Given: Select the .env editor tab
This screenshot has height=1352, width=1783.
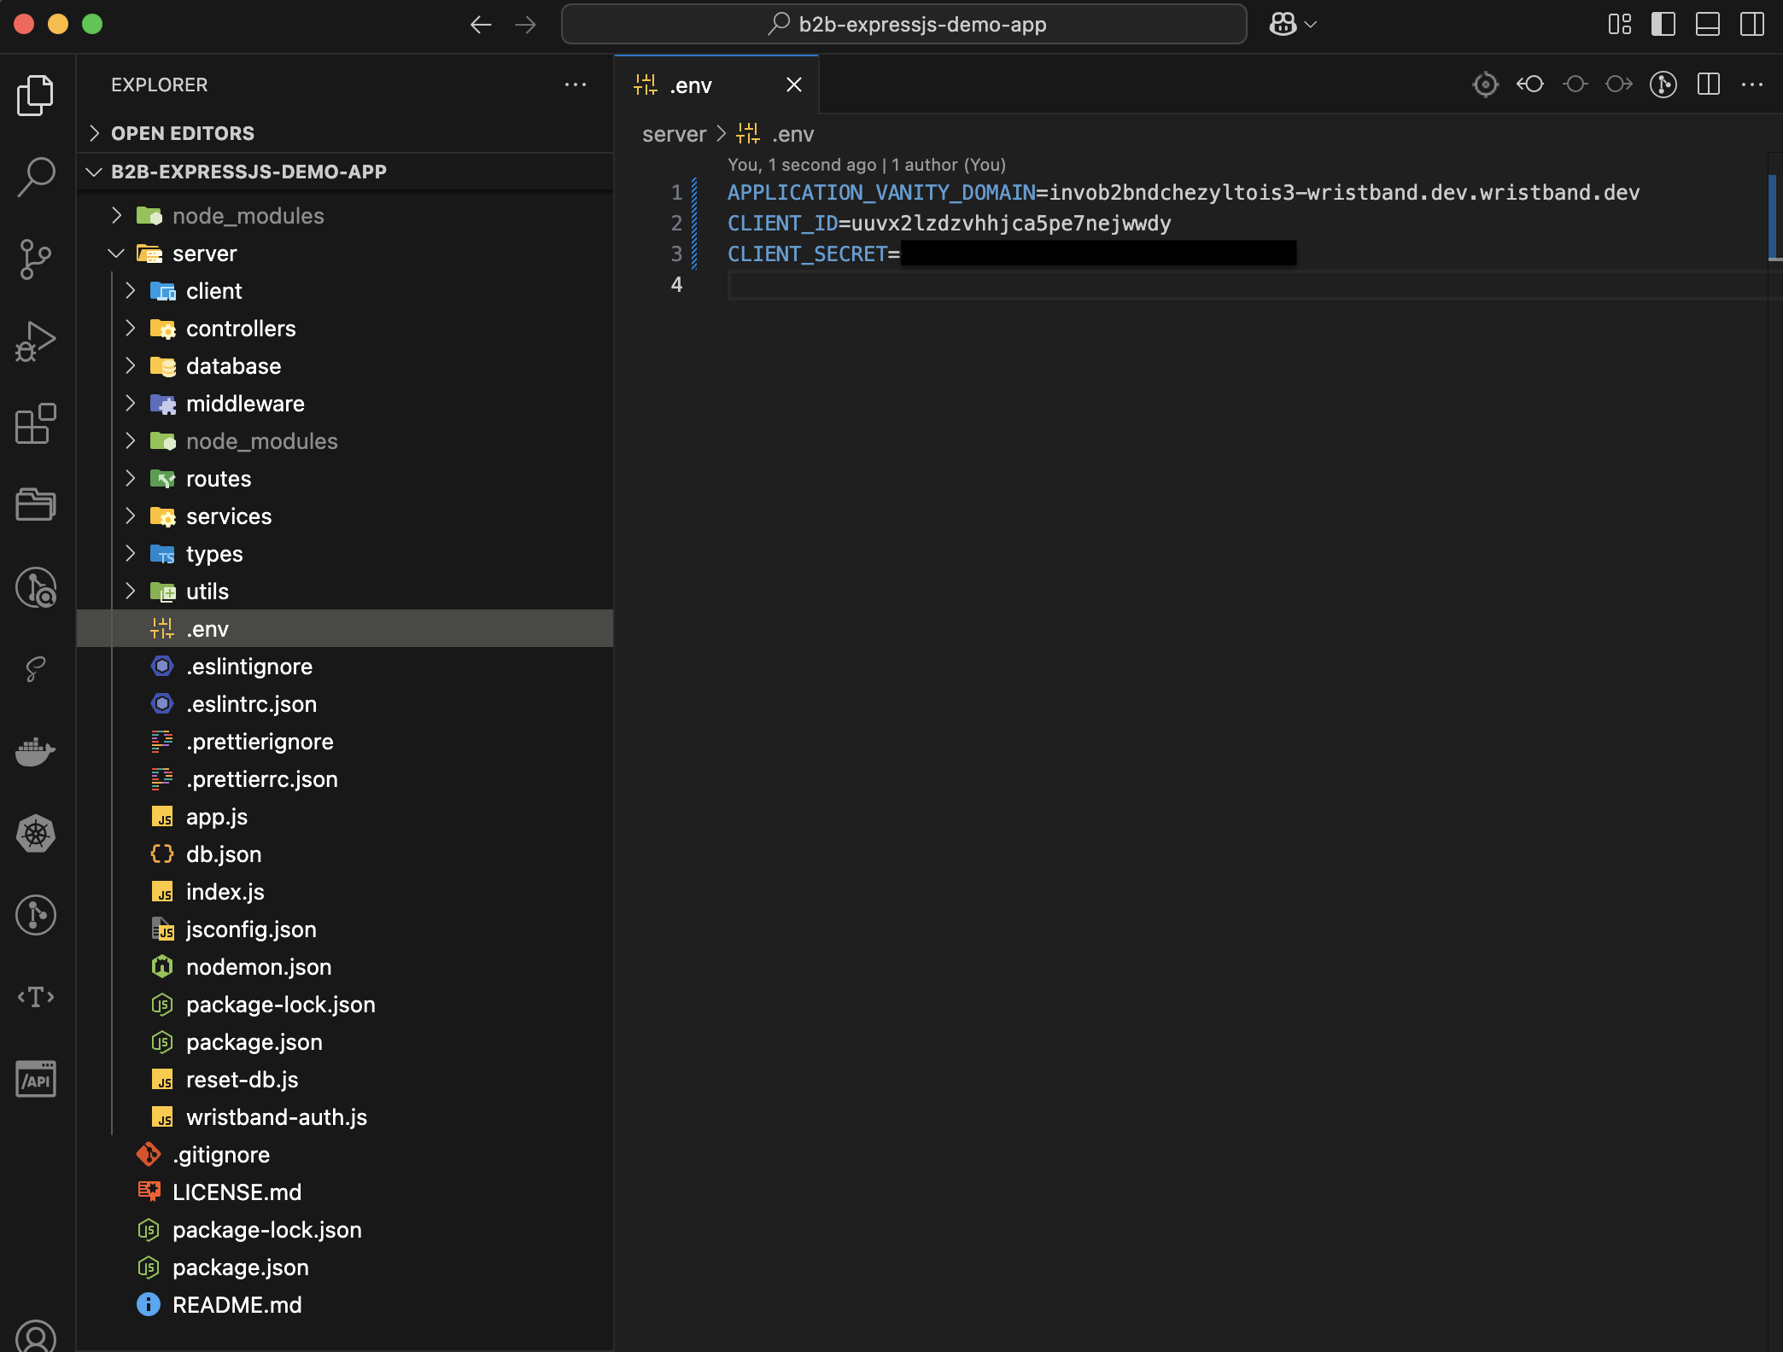Looking at the screenshot, I should pyautogui.click(x=690, y=85).
